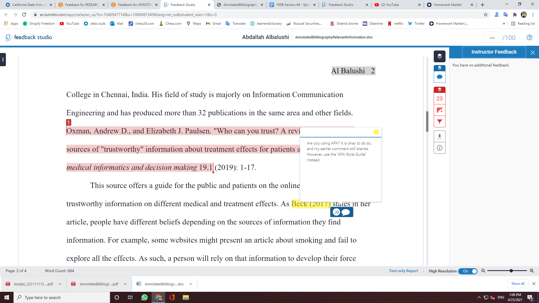Open File Explorer from the taskbar
Image resolution: width=539 pixels, height=303 pixels.
pyautogui.click(x=186, y=297)
